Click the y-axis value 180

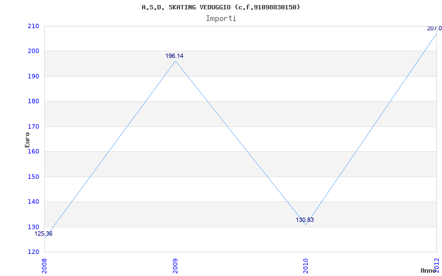pos(33,102)
